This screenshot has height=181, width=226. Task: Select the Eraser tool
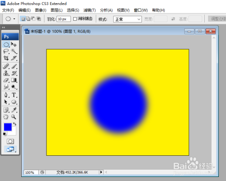tap(6, 80)
